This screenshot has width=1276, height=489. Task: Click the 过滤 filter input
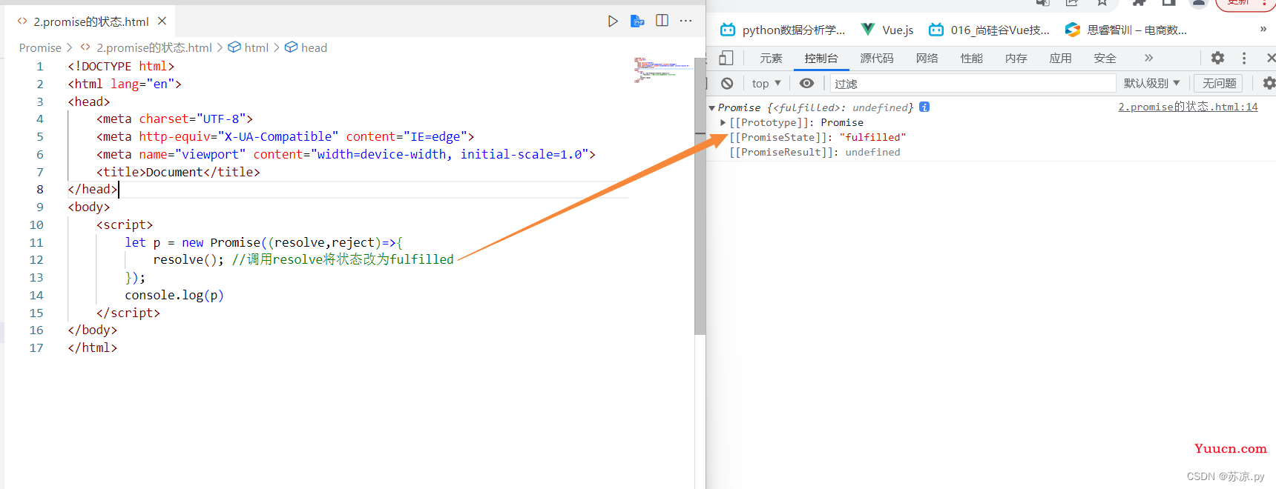(973, 84)
